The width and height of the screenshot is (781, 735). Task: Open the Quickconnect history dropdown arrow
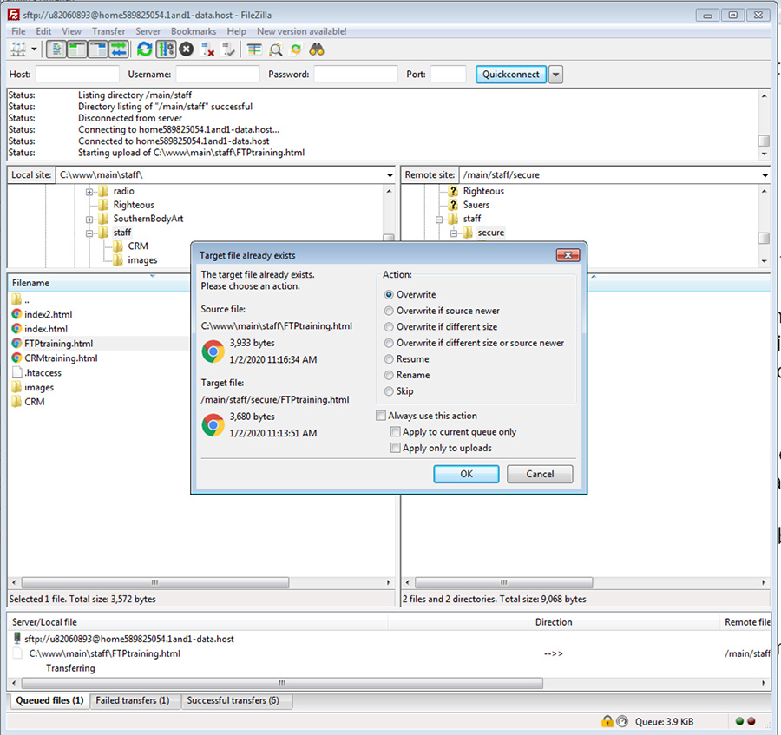pos(555,75)
